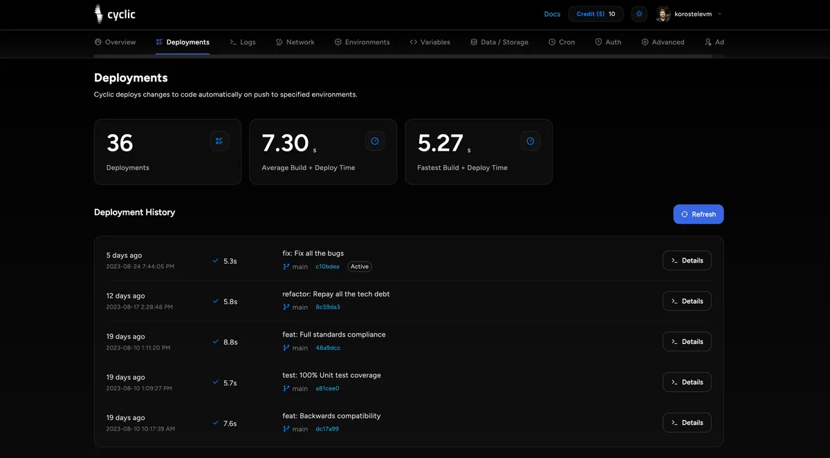Viewport: 830px width, 458px height.
Task: Toggle the light/dark theme switch
Action: 638,13
